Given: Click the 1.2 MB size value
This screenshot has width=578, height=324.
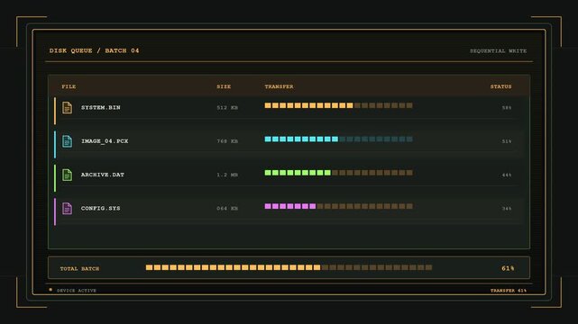Looking at the screenshot, I should click(x=227, y=175).
